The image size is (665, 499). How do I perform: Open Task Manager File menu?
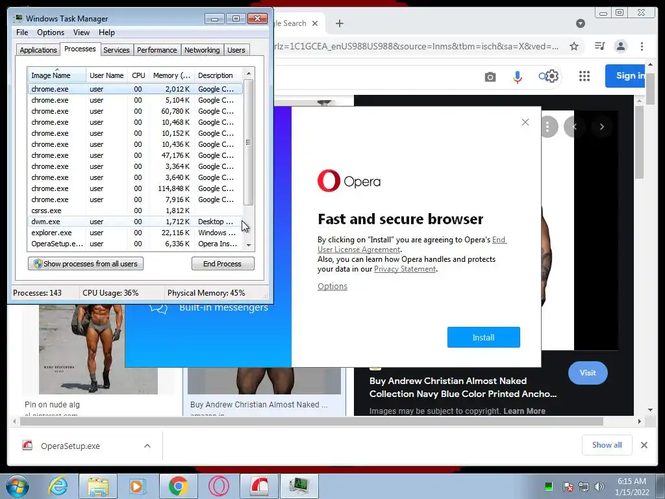point(22,32)
